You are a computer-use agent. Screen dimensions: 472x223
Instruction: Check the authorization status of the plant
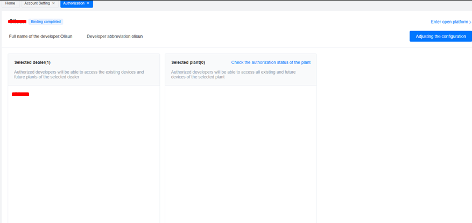tap(271, 62)
